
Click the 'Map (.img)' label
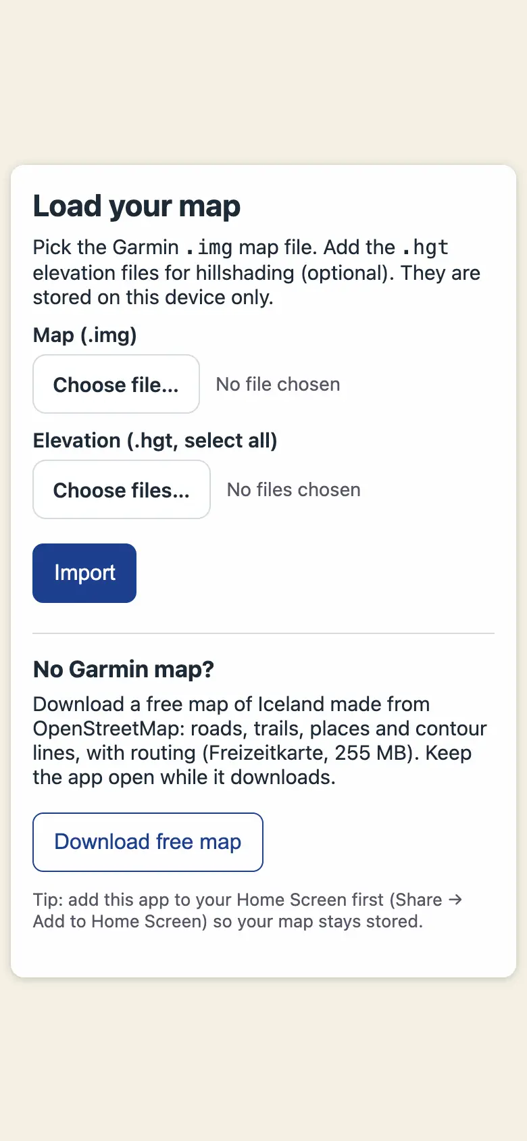point(85,335)
